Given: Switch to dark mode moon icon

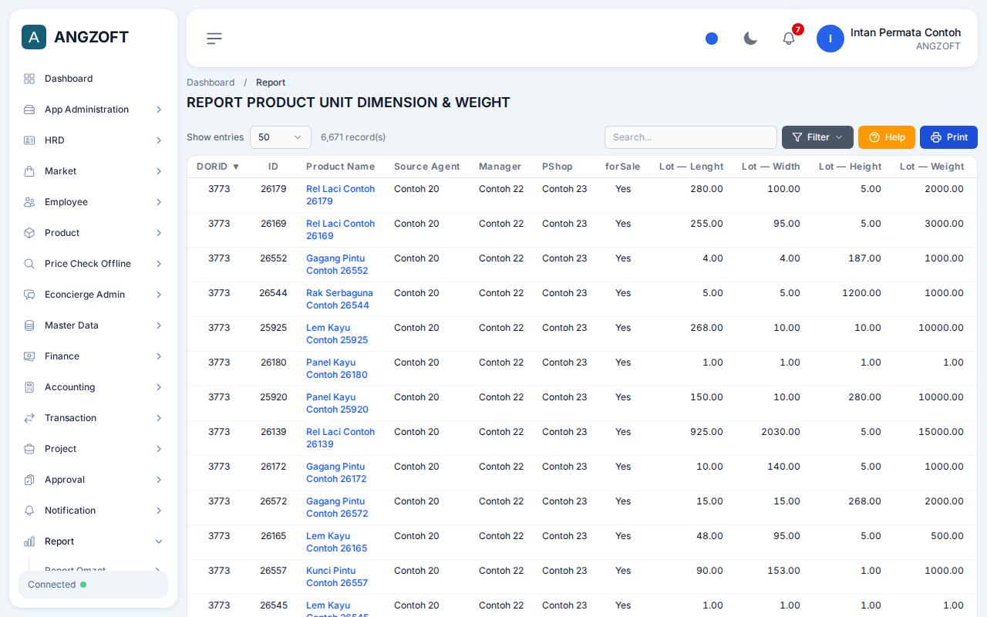Looking at the screenshot, I should click(750, 39).
